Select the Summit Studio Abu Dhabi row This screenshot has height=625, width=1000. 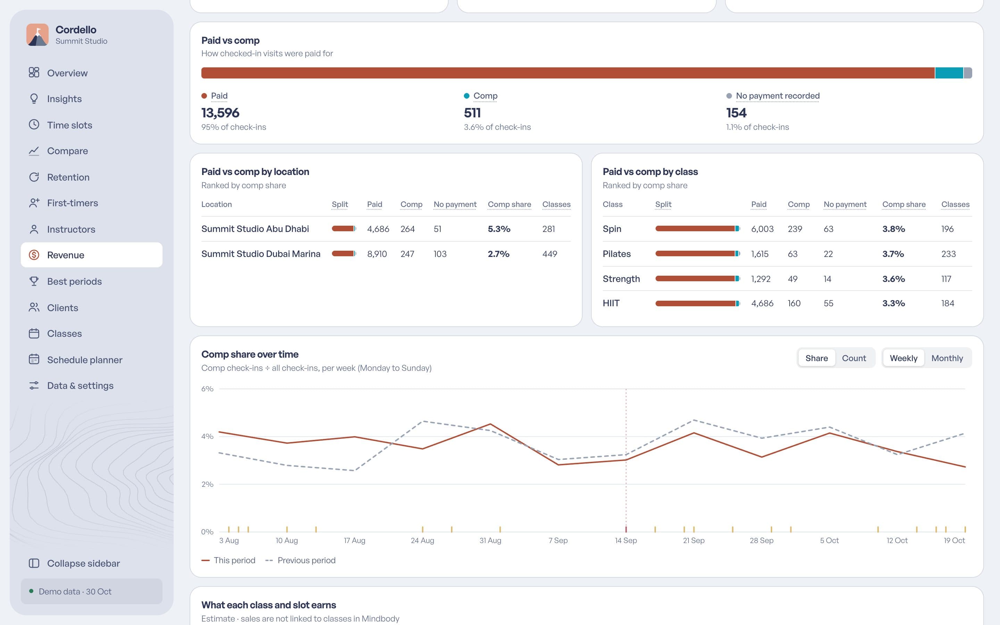point(386,228)
